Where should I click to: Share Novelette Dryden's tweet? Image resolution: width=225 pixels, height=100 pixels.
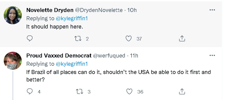[x=182, y=38]
